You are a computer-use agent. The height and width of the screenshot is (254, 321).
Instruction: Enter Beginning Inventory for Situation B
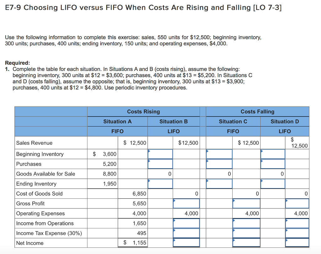point(160,154)
